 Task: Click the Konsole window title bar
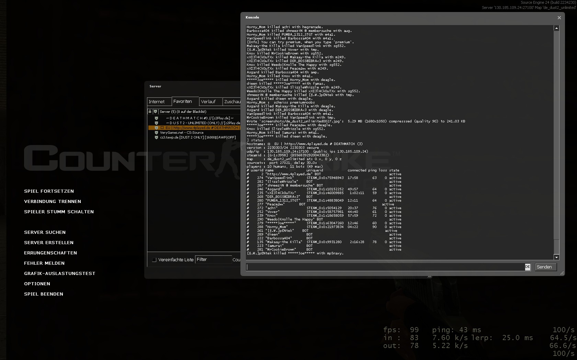point(398,17)
